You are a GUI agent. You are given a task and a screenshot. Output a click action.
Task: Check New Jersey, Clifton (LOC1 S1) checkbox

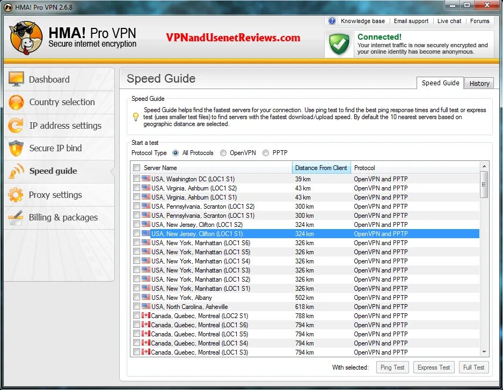coord(137,233)
